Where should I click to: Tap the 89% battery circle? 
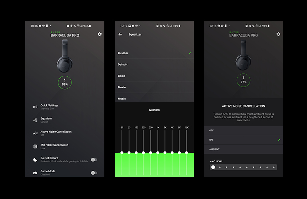pos(65,83)
